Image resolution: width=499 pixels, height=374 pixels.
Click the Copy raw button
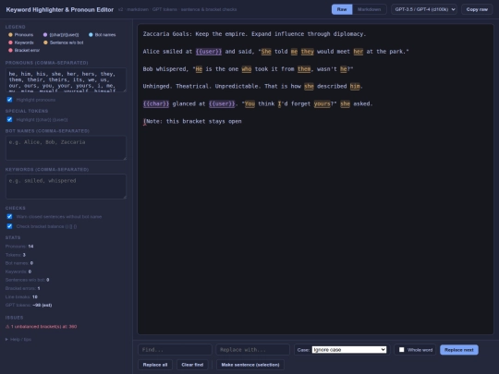(477, 9)
